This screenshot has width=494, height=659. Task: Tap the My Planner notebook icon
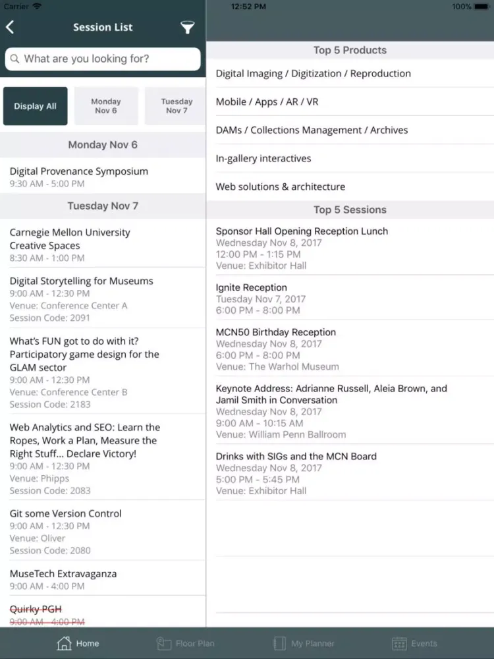click(x=279, y=643)
